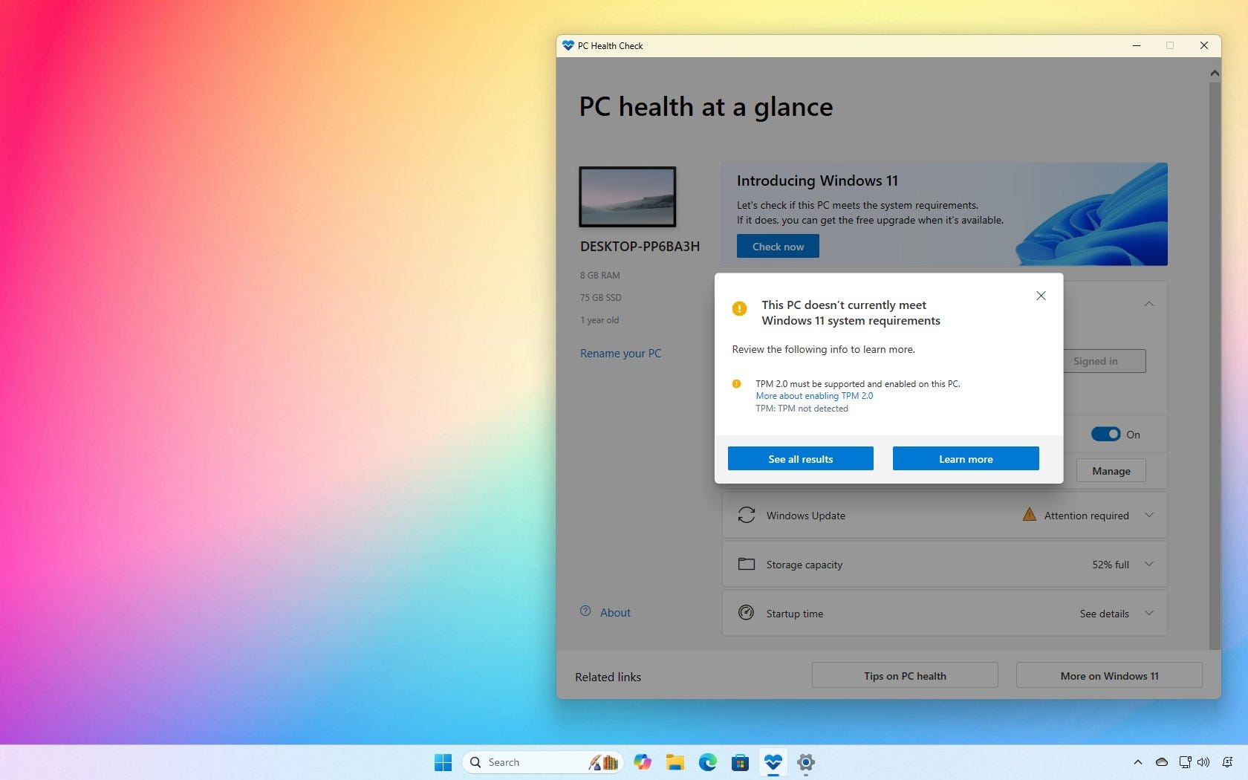The image size is (1248, 780).
Task: Click the Windows Update sync icon
Action: tap(747, 515)
